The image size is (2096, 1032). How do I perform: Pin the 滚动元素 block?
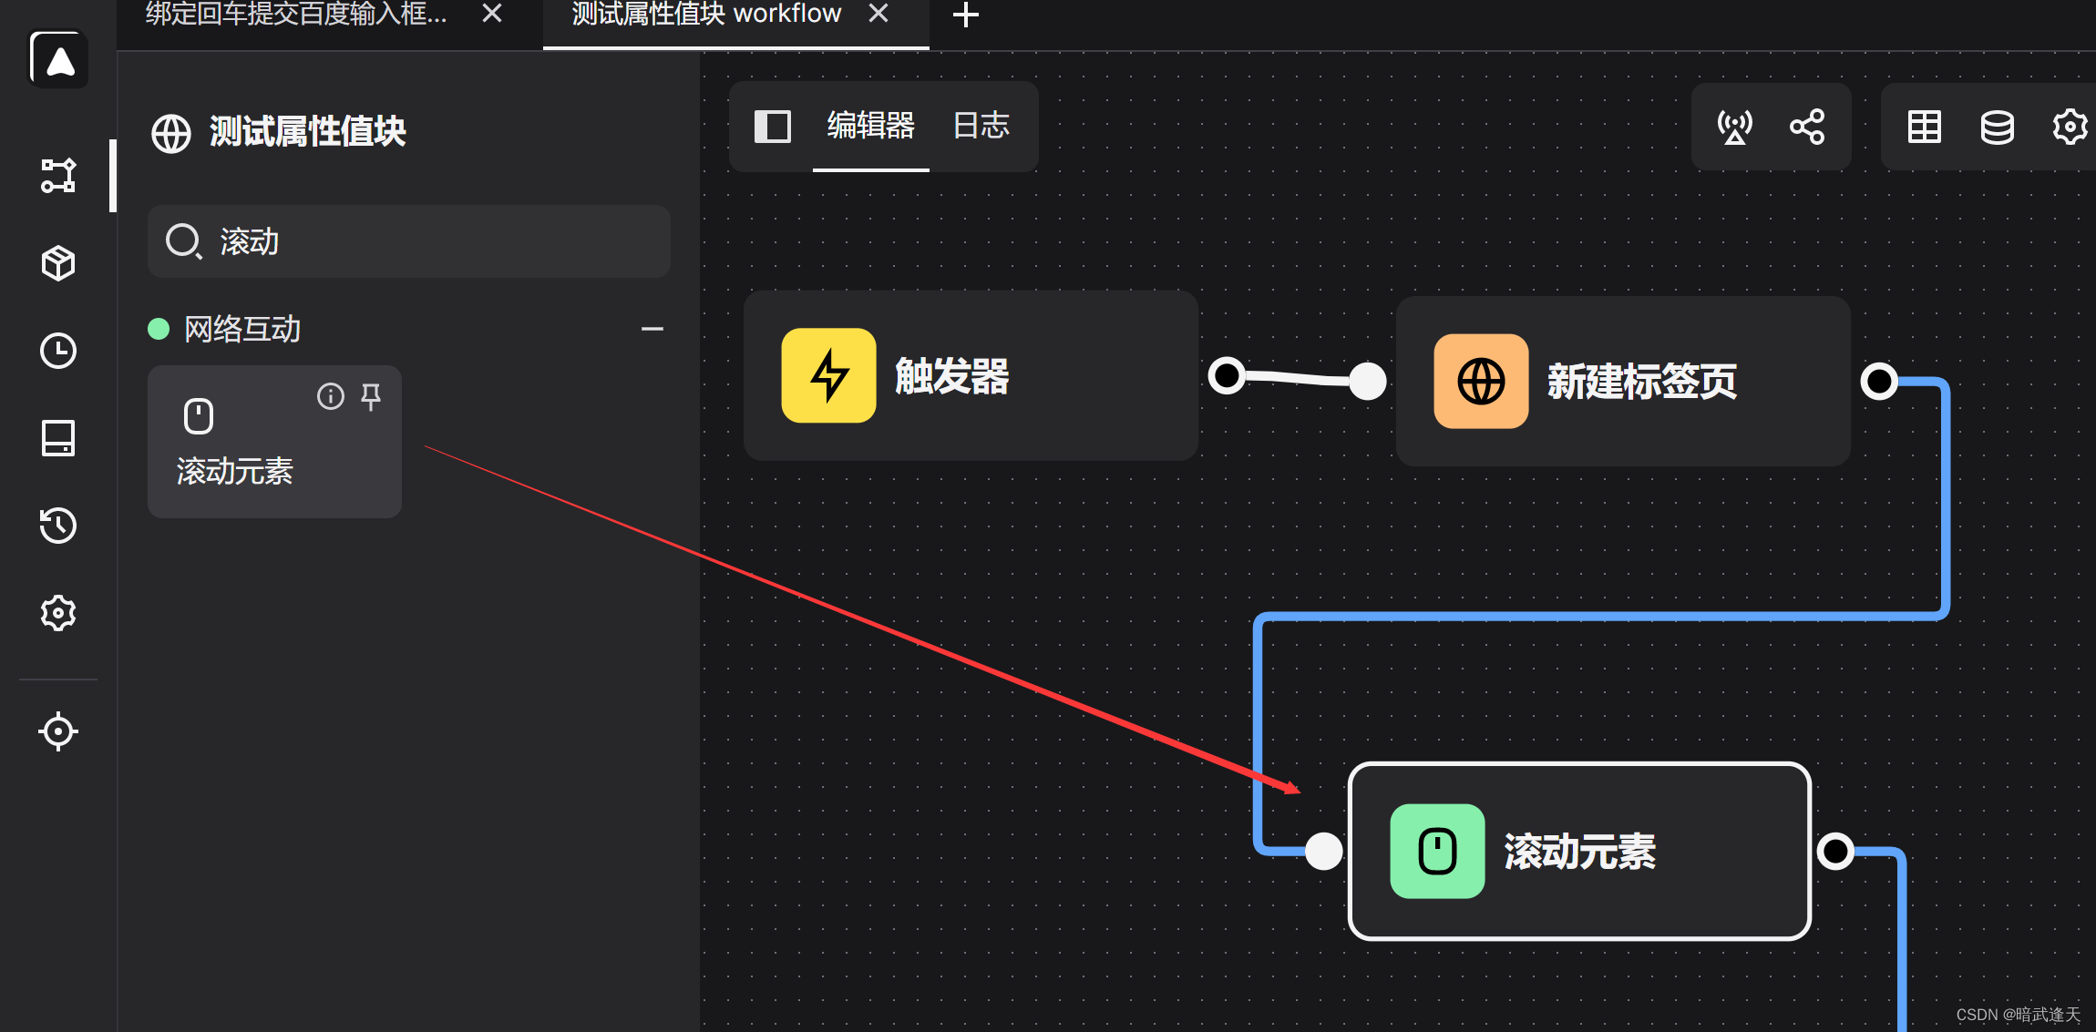371,396
